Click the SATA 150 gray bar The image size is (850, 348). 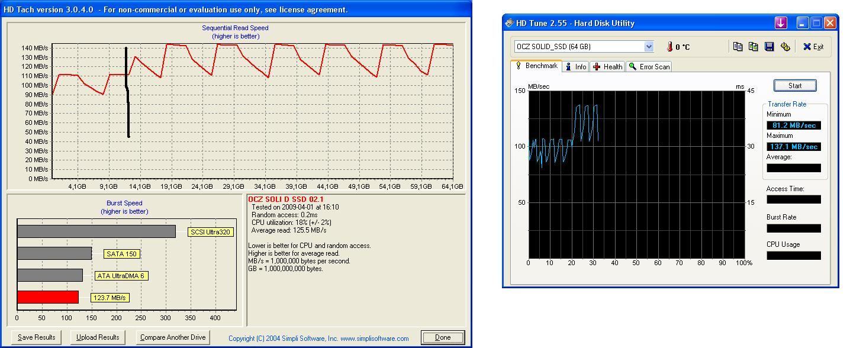pyautogui.click(x=54, y=253)
